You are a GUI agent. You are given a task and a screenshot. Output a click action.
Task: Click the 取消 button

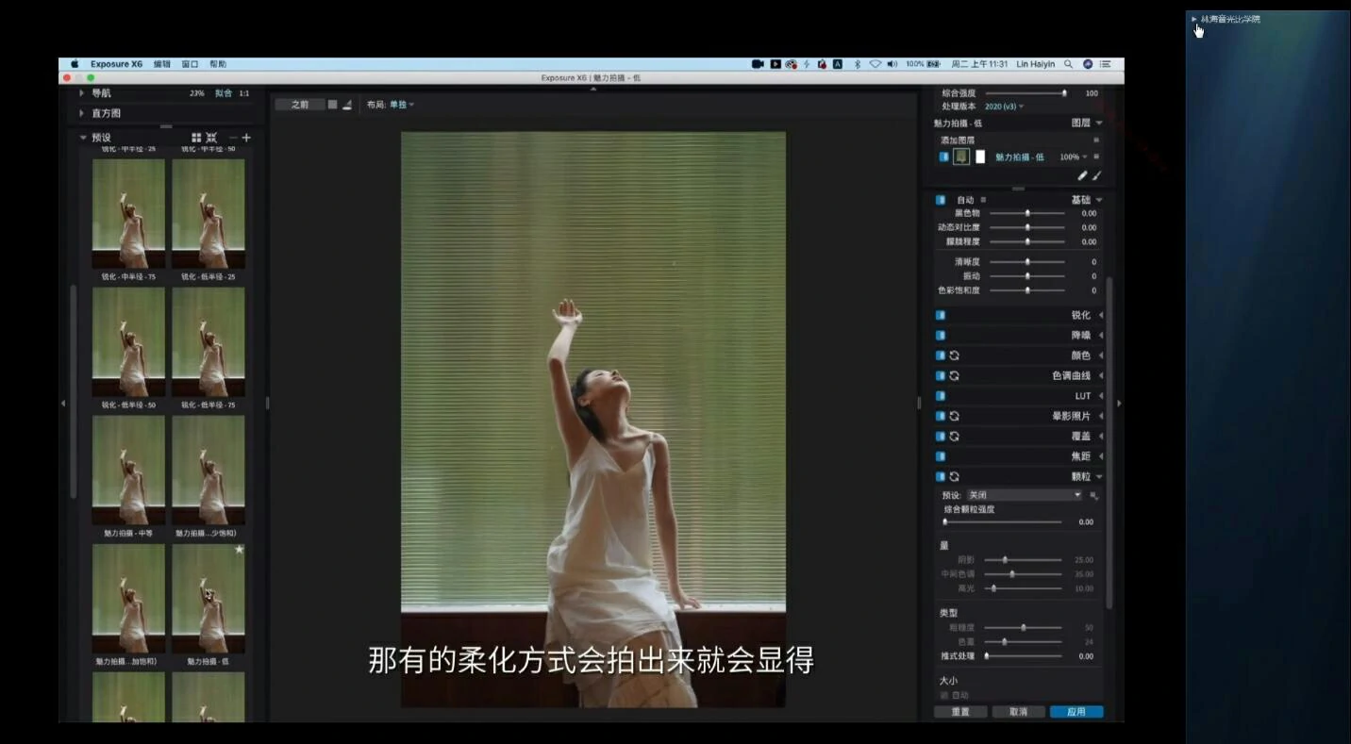pyautogui.click(x=1018, y=712)
